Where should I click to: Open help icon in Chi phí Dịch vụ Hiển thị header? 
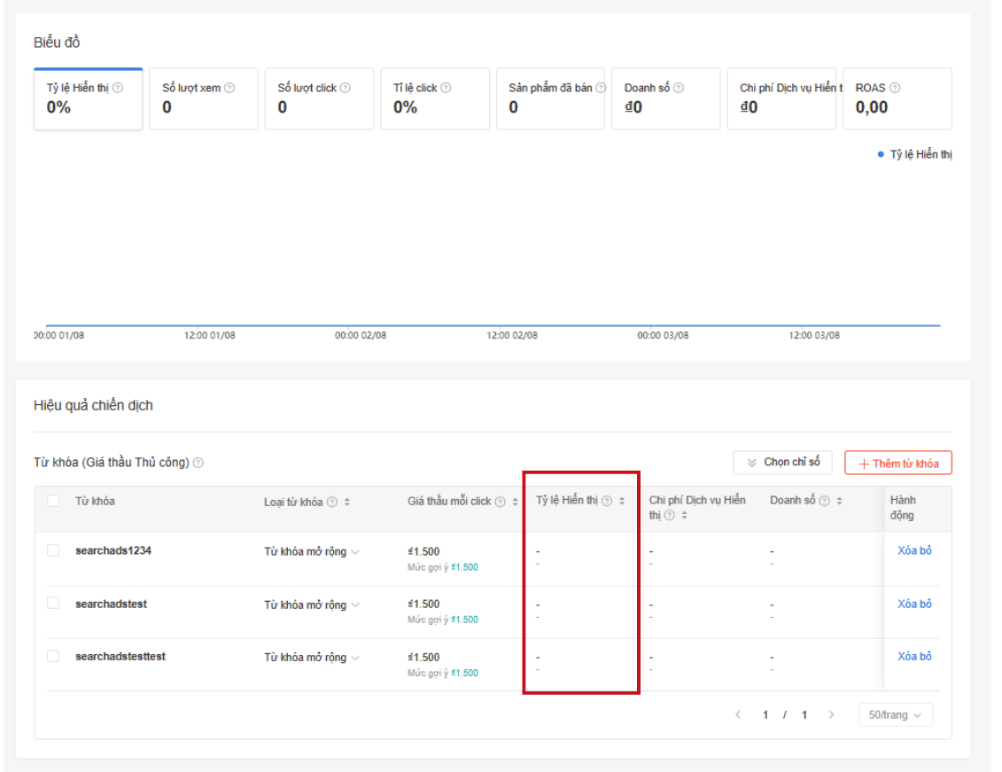pyautogui.click(x=669, y=516)
